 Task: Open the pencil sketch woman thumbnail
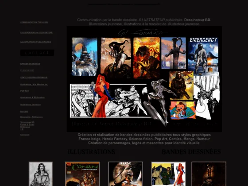tap(41, 174)
